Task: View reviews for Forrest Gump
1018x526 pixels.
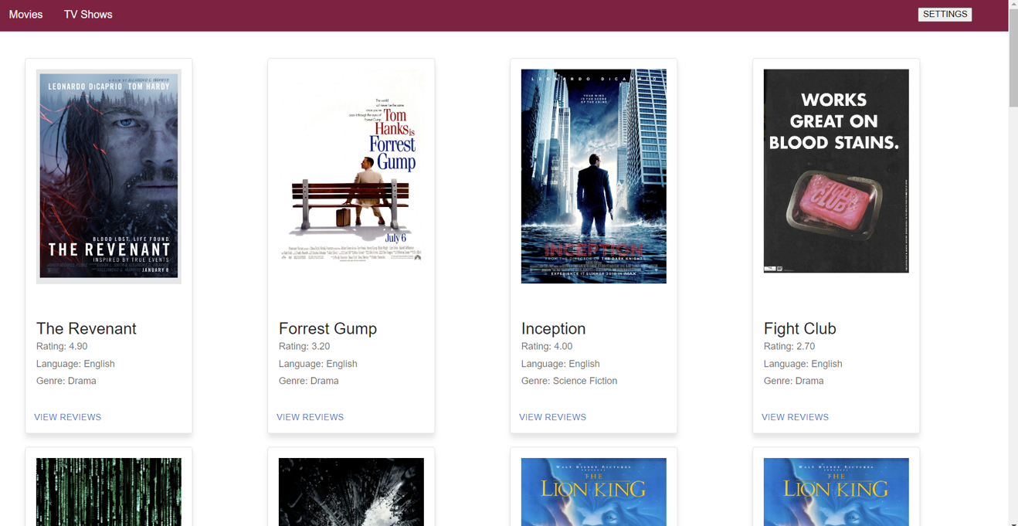Action: (x=310, y=417)
